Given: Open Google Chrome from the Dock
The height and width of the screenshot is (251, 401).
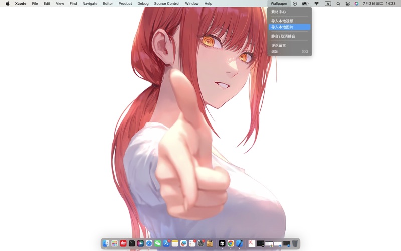Looking at the screenshot, I should 231,243.
